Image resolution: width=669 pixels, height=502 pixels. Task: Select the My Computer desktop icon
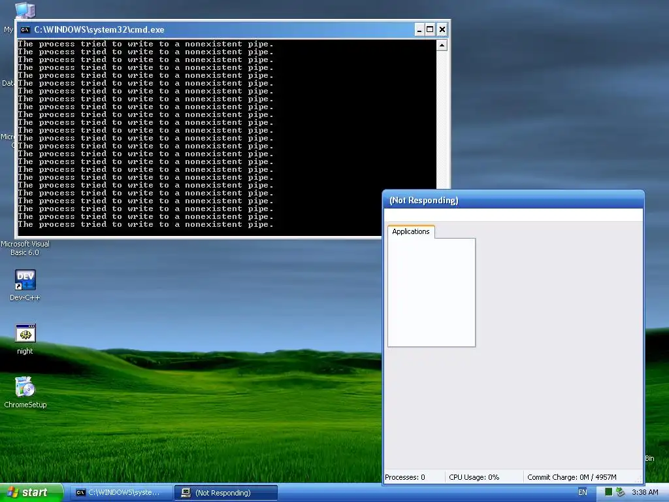click(24, 10)
